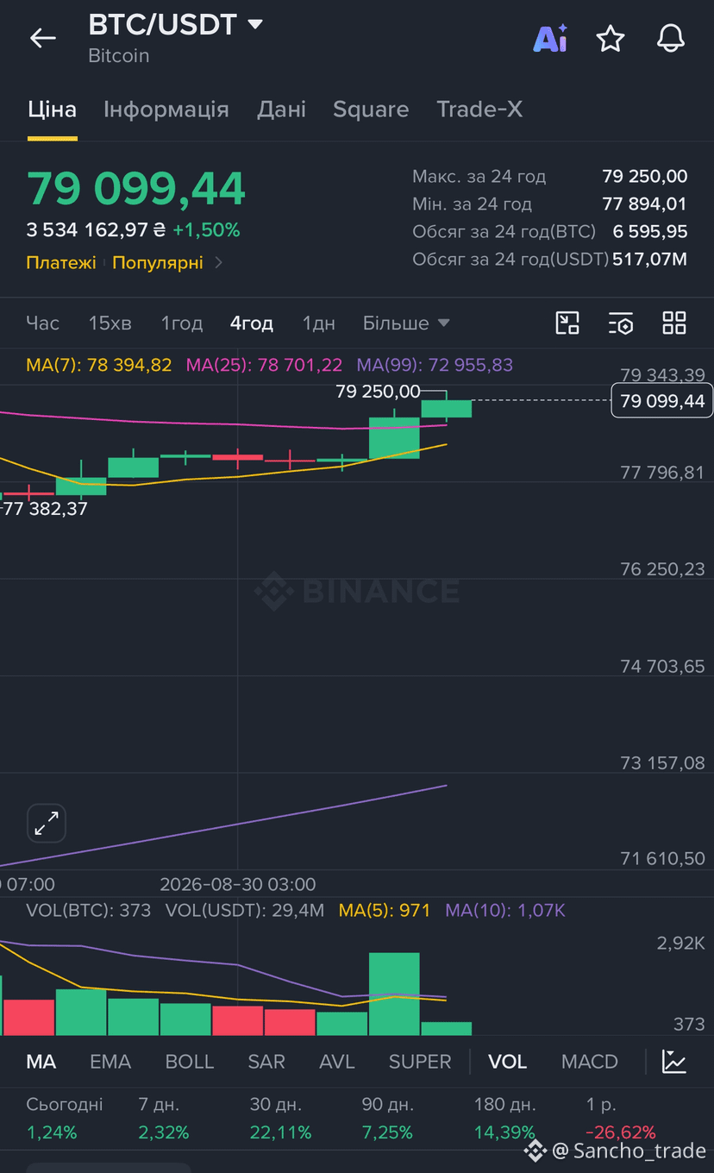Tap the 180 дн. 14,39% performance
Viewport: 714px width, 1173px height.
[x=505, y=1119]
